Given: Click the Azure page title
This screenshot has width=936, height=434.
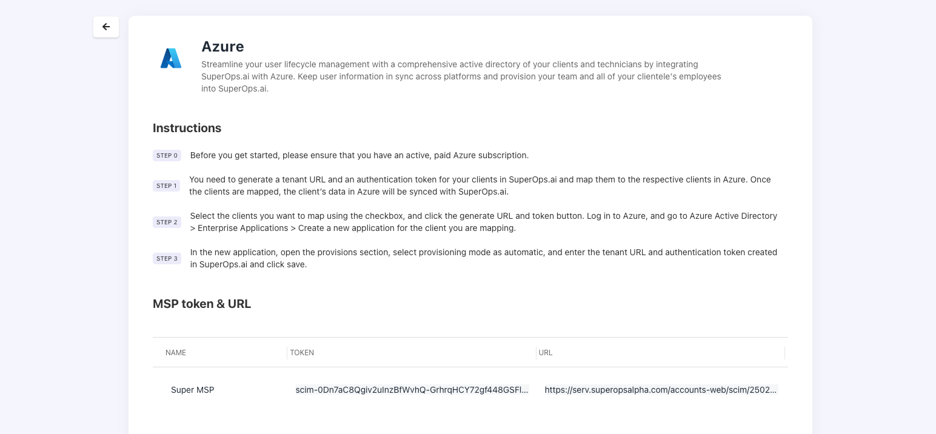Looking at the screenshot, I should pyautogui.click(x=222, y=47).
